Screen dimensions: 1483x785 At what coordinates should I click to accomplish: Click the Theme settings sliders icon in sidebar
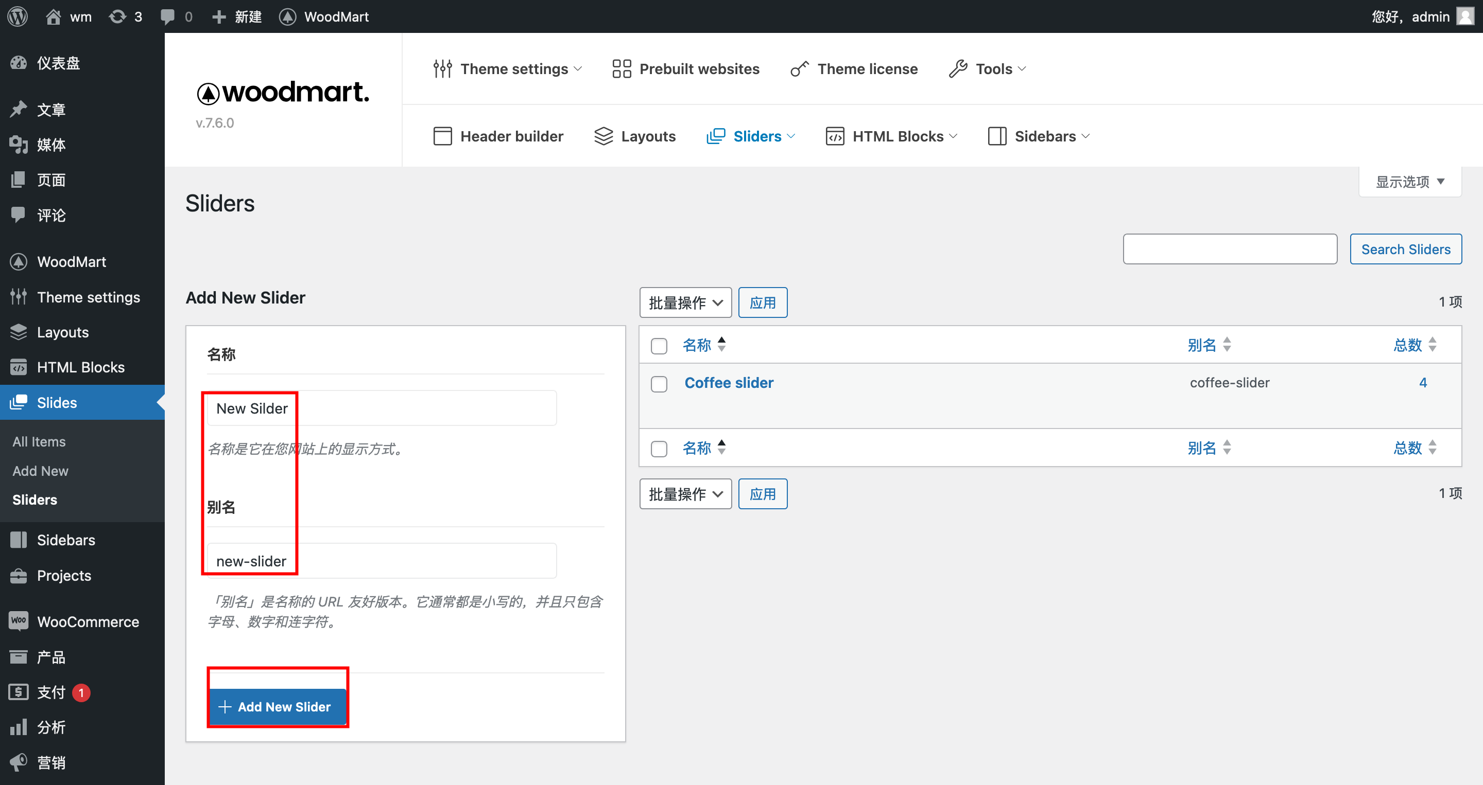[19, 297]
